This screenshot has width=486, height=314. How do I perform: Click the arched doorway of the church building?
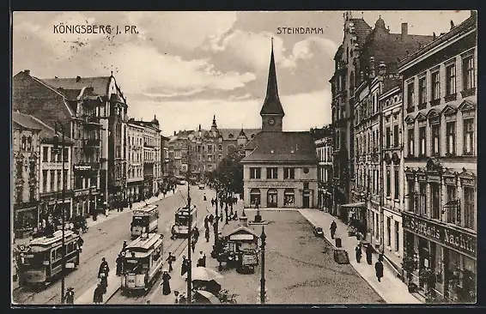(272, 198)
